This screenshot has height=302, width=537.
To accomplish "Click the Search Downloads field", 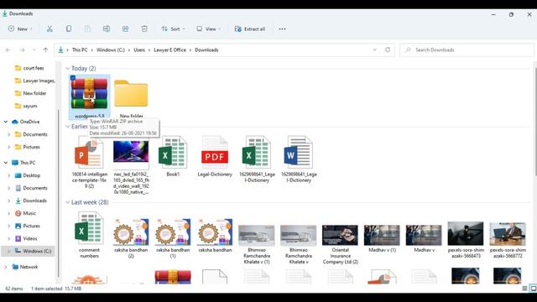I will [x=467, y=50].
